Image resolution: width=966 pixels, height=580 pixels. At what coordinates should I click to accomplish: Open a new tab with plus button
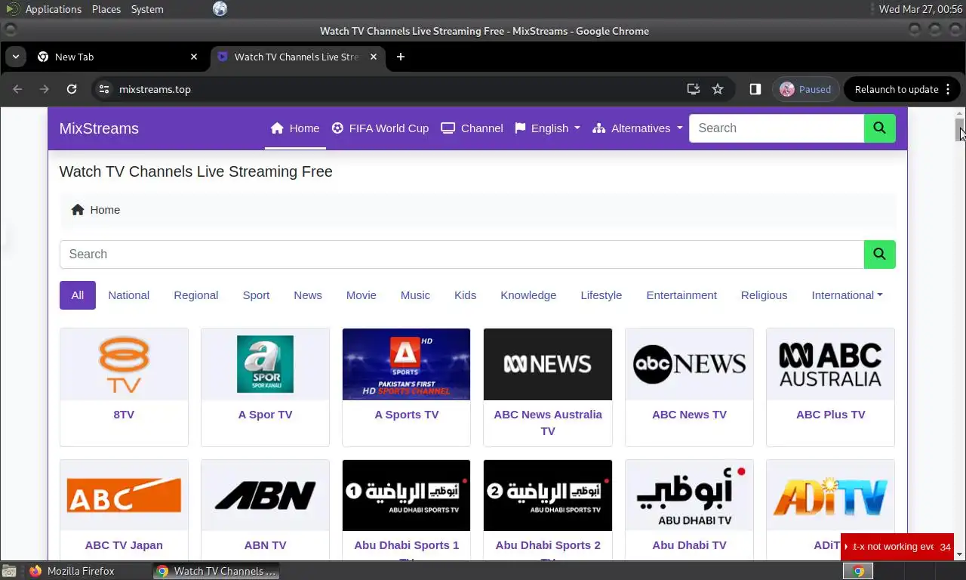pos(401,57)
